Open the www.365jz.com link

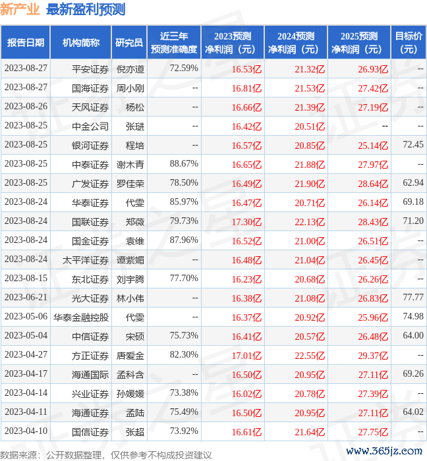384,450
